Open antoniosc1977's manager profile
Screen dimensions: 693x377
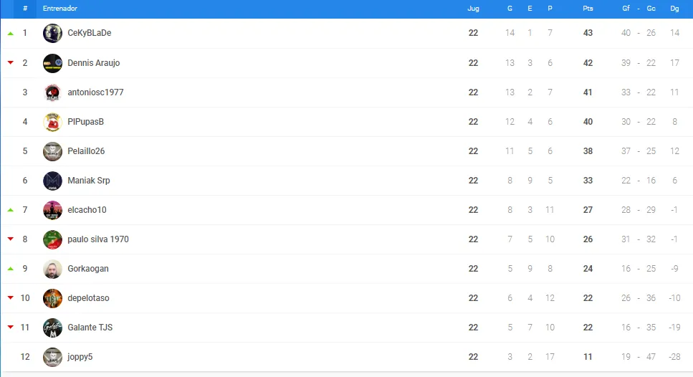coord(95,92)
